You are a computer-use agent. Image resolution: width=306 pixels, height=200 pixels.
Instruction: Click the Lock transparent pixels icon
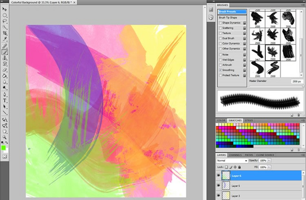(226, 167)
